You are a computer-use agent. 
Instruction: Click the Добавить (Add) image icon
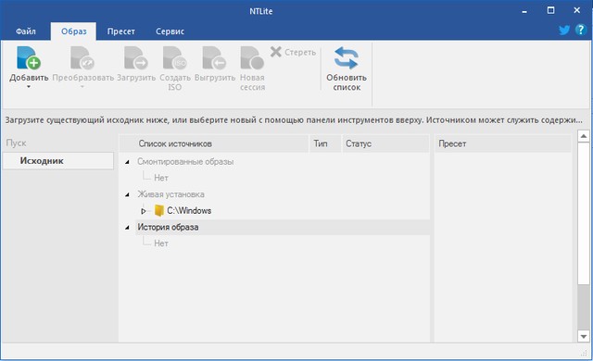tap(29, 58)
